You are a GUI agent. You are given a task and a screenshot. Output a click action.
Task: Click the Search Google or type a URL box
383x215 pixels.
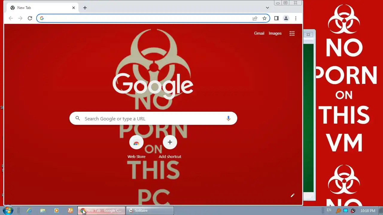click(153, 119)
